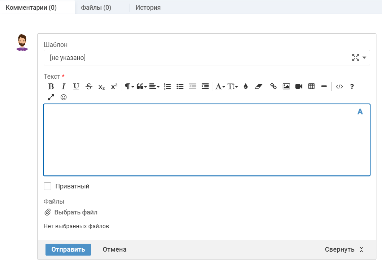Apply strikethrough formatting
Viewport: 382px width, 261px height.
click(89, 87)
